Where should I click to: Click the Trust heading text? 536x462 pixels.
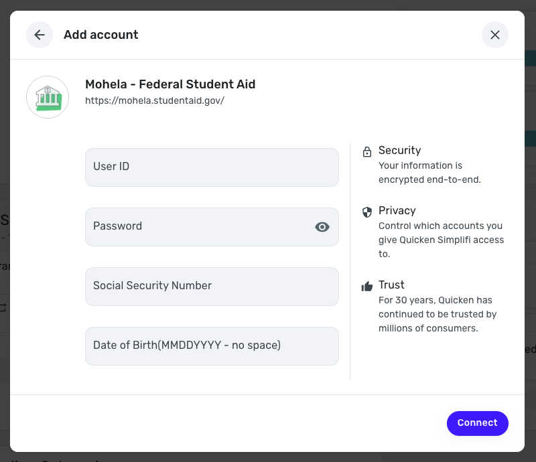click(x=391, y=285)
